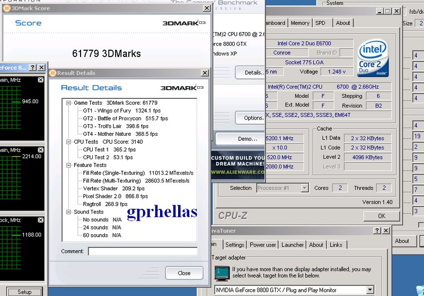Open 3DMark Options button

coord(250,118)
